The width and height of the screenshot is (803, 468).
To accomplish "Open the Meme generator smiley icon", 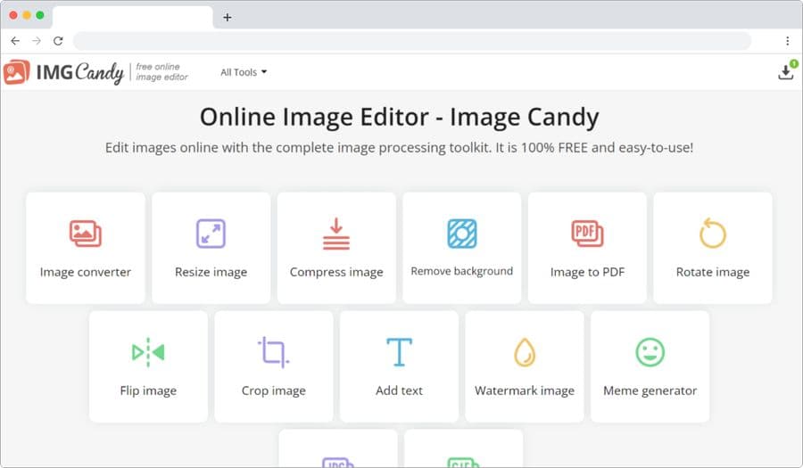I will (650, 352).
